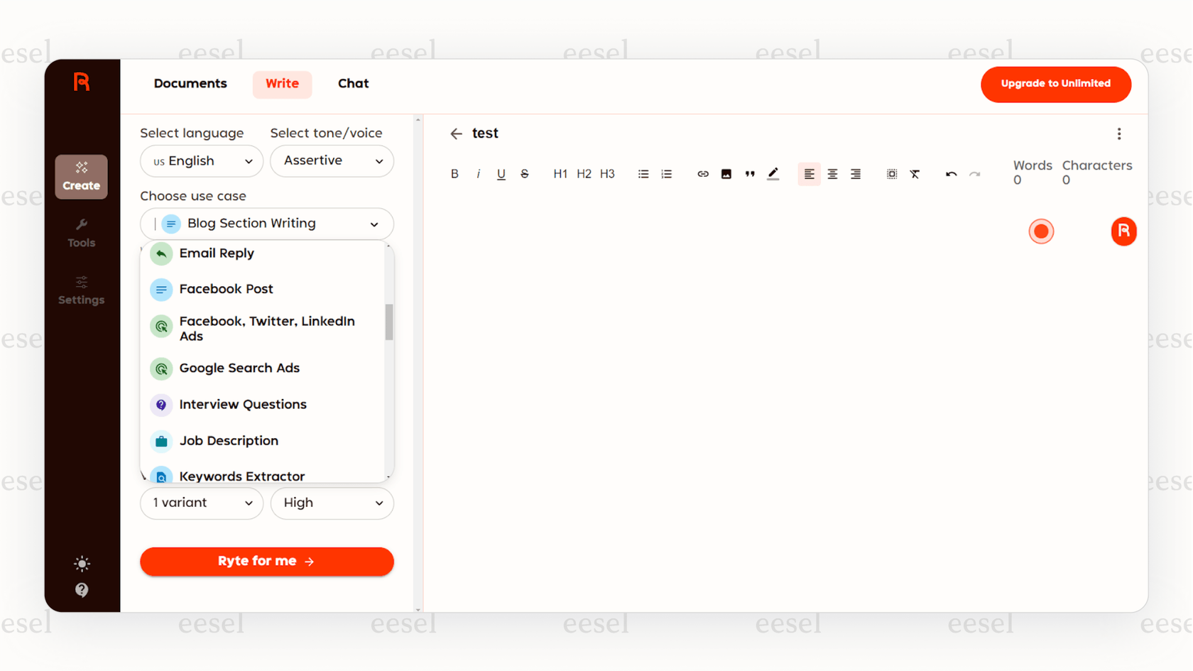Open the variants dropdown showing 1 variant
Viewport: 1193px width, 671px height.
click(x=201, y=503)
